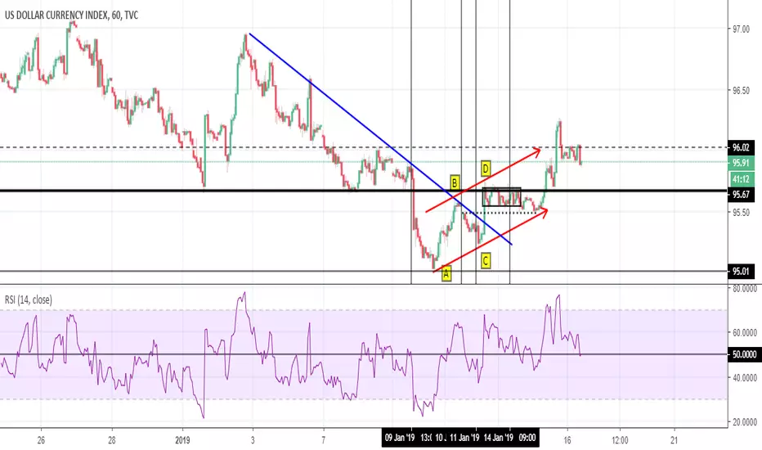Click the 2019 label on time axis
The image size is (762, 450).
tap(182, 440)
